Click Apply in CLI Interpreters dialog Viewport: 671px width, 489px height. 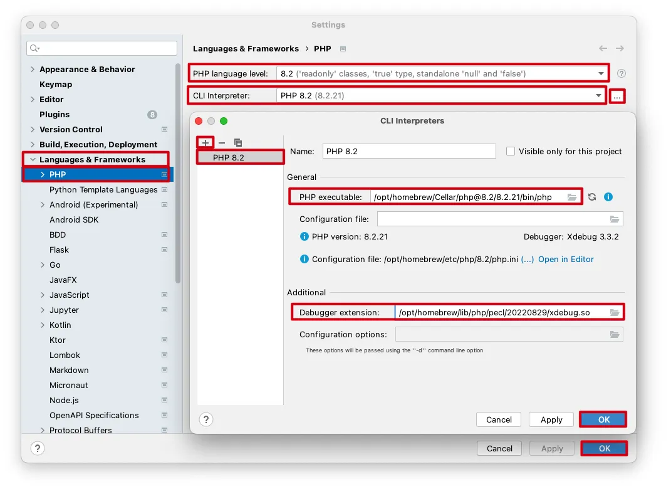coord(551,419)
